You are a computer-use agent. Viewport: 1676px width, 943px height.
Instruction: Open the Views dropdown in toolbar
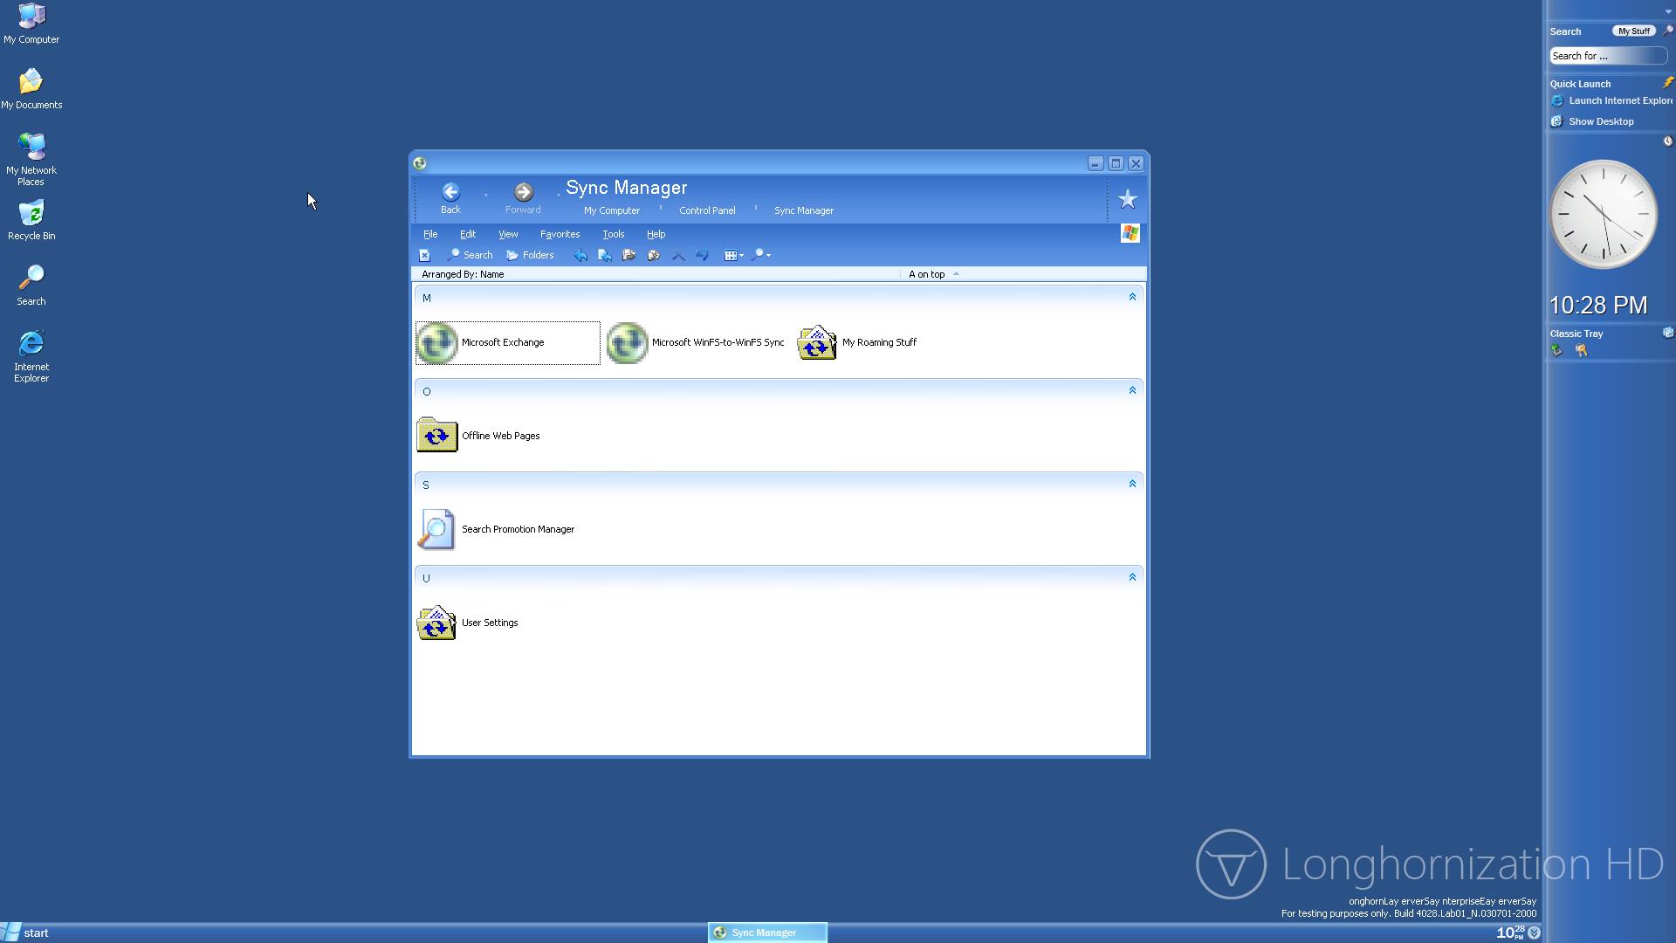[x=733, y=255]
